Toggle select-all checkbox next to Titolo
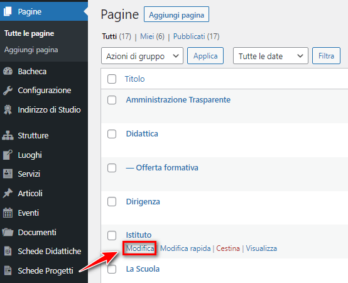348x283 pixels. tap(112, 79)
